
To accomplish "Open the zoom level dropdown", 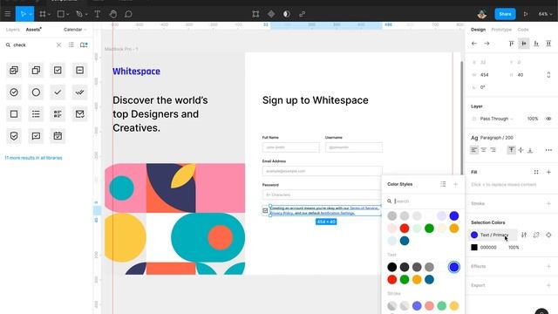I will pyautogui.click(x=545, y=14).
